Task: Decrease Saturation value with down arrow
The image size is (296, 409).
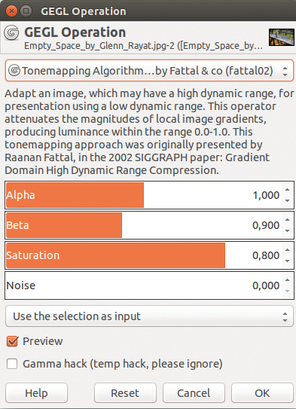Action: (x=288, y=261)
